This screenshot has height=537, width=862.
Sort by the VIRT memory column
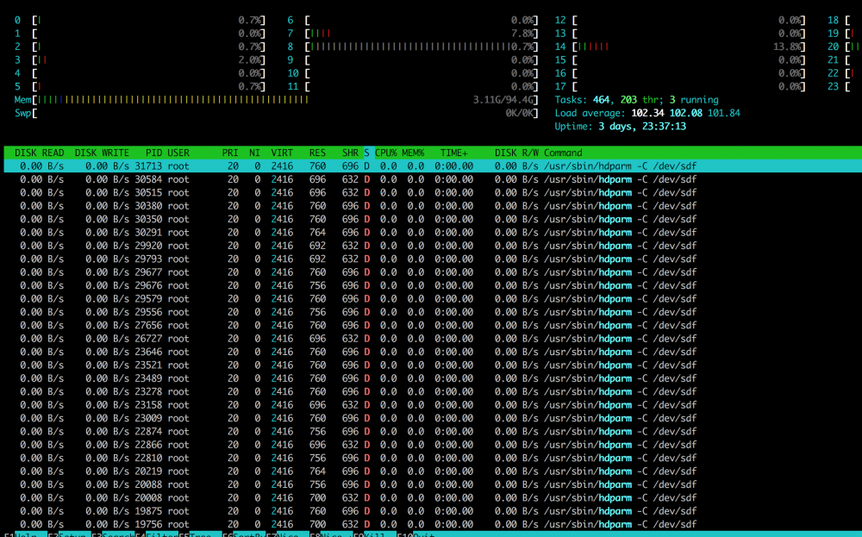click(x=282, y=153)
